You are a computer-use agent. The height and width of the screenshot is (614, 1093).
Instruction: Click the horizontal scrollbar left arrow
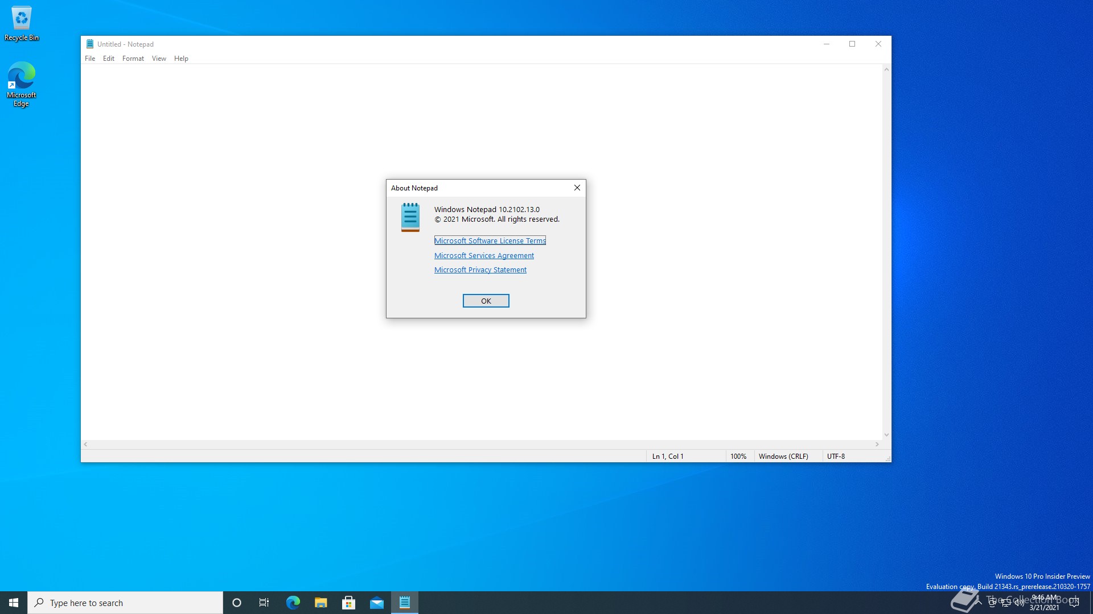click(85, 445)
